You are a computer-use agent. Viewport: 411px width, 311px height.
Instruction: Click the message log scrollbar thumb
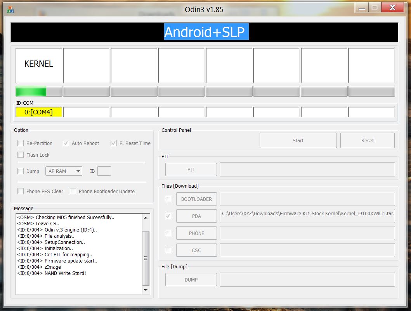click(x=146, y=258)
